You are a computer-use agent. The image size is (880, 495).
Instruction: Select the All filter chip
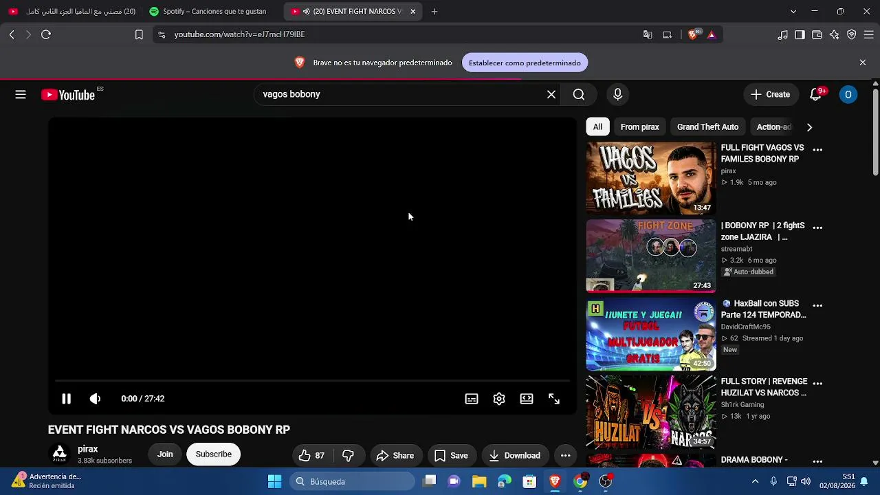point(597,127)
